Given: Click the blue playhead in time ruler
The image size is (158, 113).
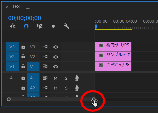Looking at the screenshot, I should (x=96, y=27).
